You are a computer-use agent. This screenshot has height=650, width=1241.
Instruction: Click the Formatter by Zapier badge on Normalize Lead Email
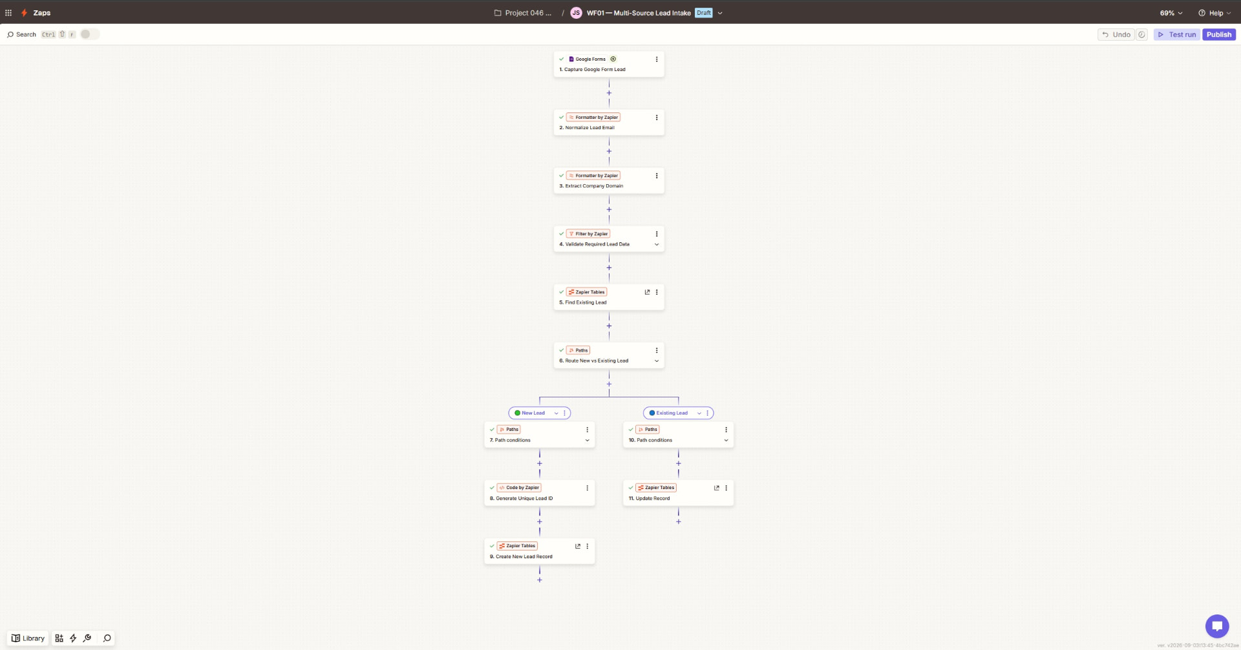point(593,118)
